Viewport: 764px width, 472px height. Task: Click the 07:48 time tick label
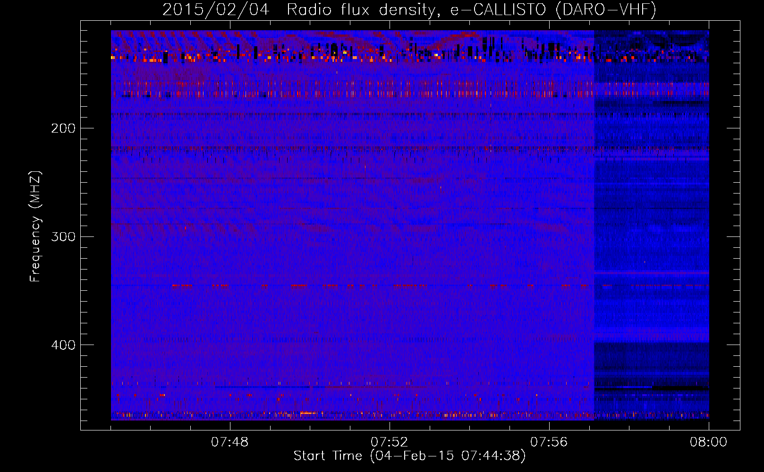point(229,442)
